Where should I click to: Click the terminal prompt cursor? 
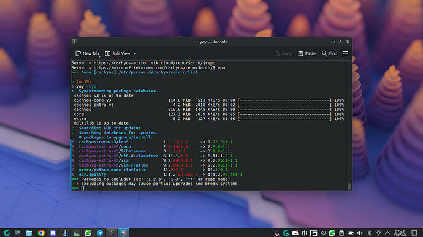click(x=83, y=188)
